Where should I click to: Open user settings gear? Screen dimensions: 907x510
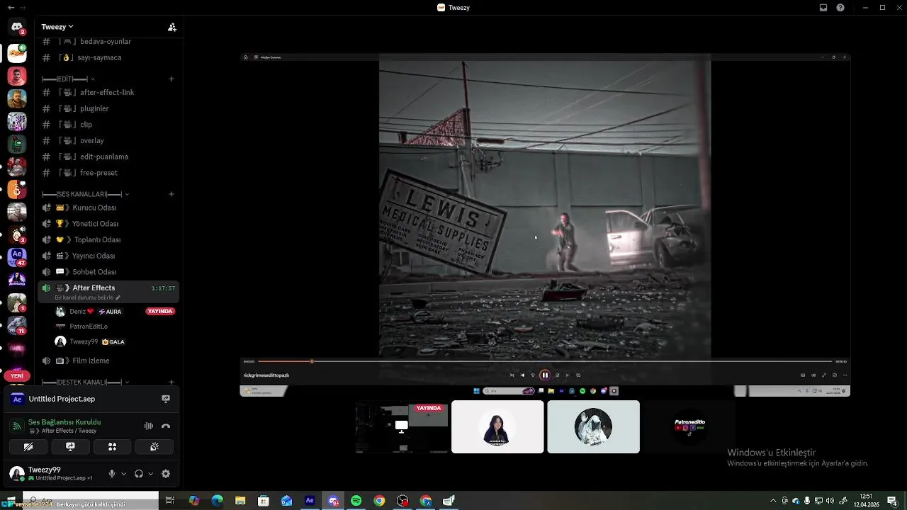click(x=166, y=474)
